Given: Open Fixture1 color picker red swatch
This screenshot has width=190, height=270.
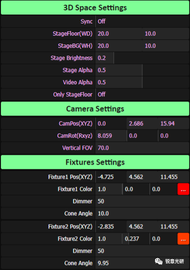Looking at the screenshot, I should pos(183,189).
